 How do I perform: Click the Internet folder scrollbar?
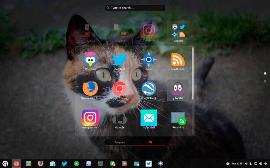193,73
